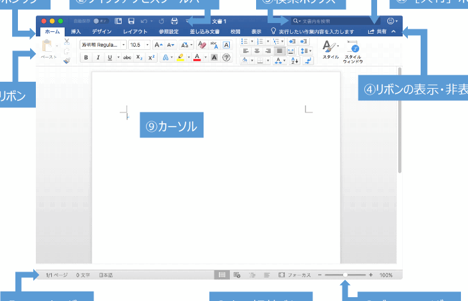Click the Copy icon below the scissors
This screenshot has height=301, width=468.
[x=67, y=51]
